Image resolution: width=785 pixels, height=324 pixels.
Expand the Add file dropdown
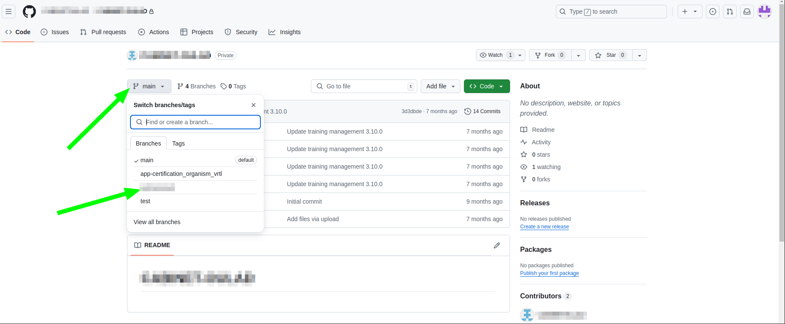pos(440,86)
